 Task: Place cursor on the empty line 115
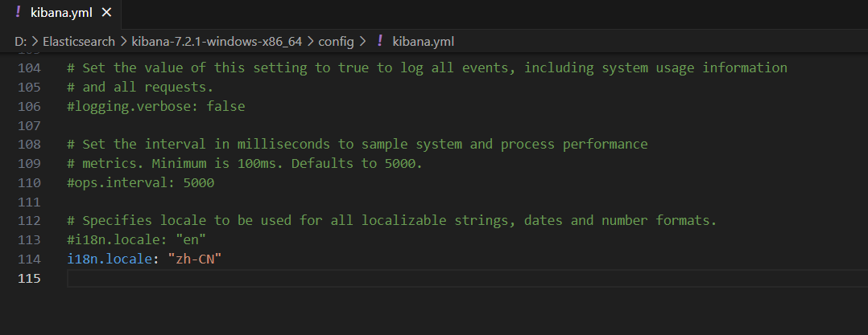pos(467,278)
